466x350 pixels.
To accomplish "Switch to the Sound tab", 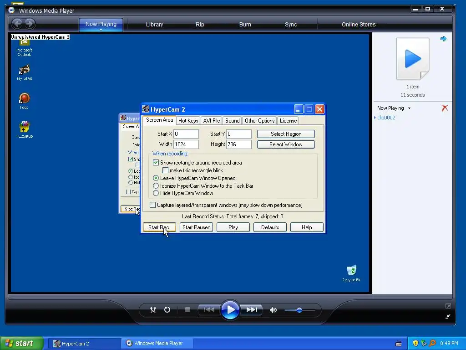I will pyautogui.click(x=232, y=120).
